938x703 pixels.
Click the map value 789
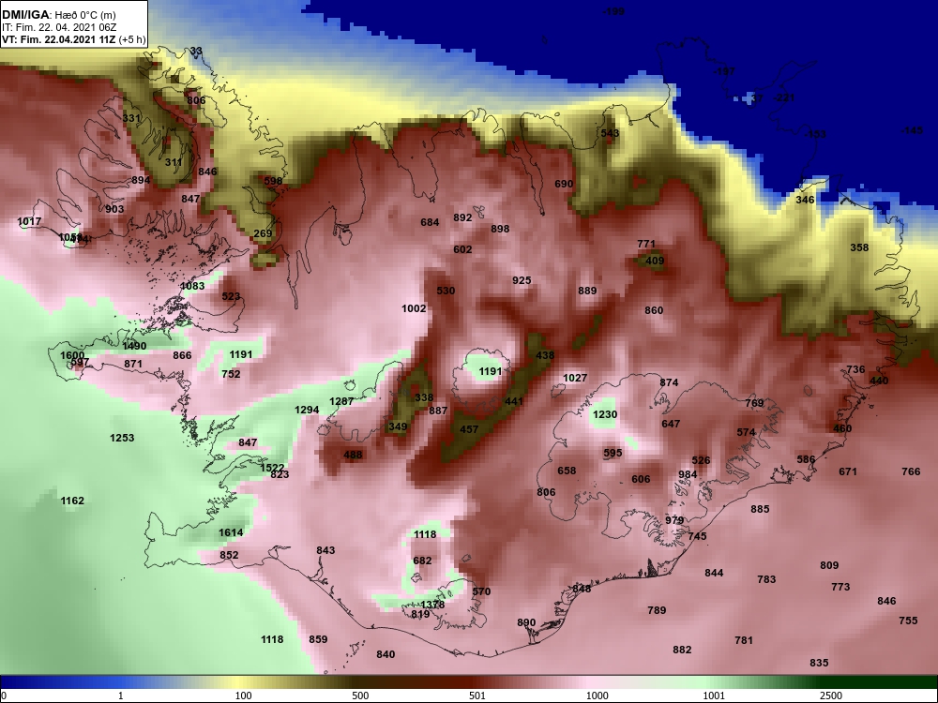(x=657, y=610)
